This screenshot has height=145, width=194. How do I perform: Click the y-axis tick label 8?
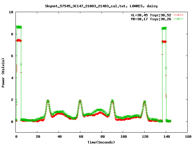click(12, 34)
